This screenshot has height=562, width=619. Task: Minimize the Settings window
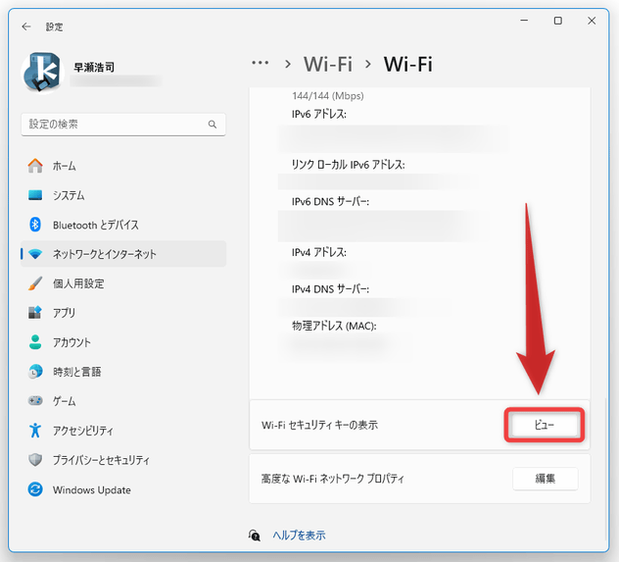(524, 21)
